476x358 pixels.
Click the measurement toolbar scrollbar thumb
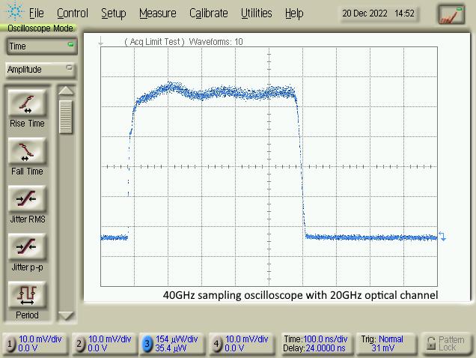66,117
